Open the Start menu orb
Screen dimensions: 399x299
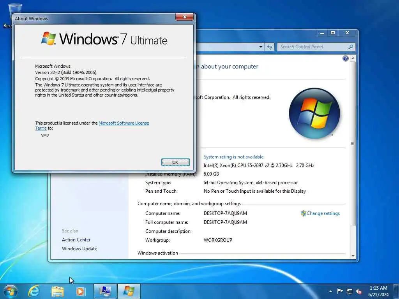click(10, 291)
